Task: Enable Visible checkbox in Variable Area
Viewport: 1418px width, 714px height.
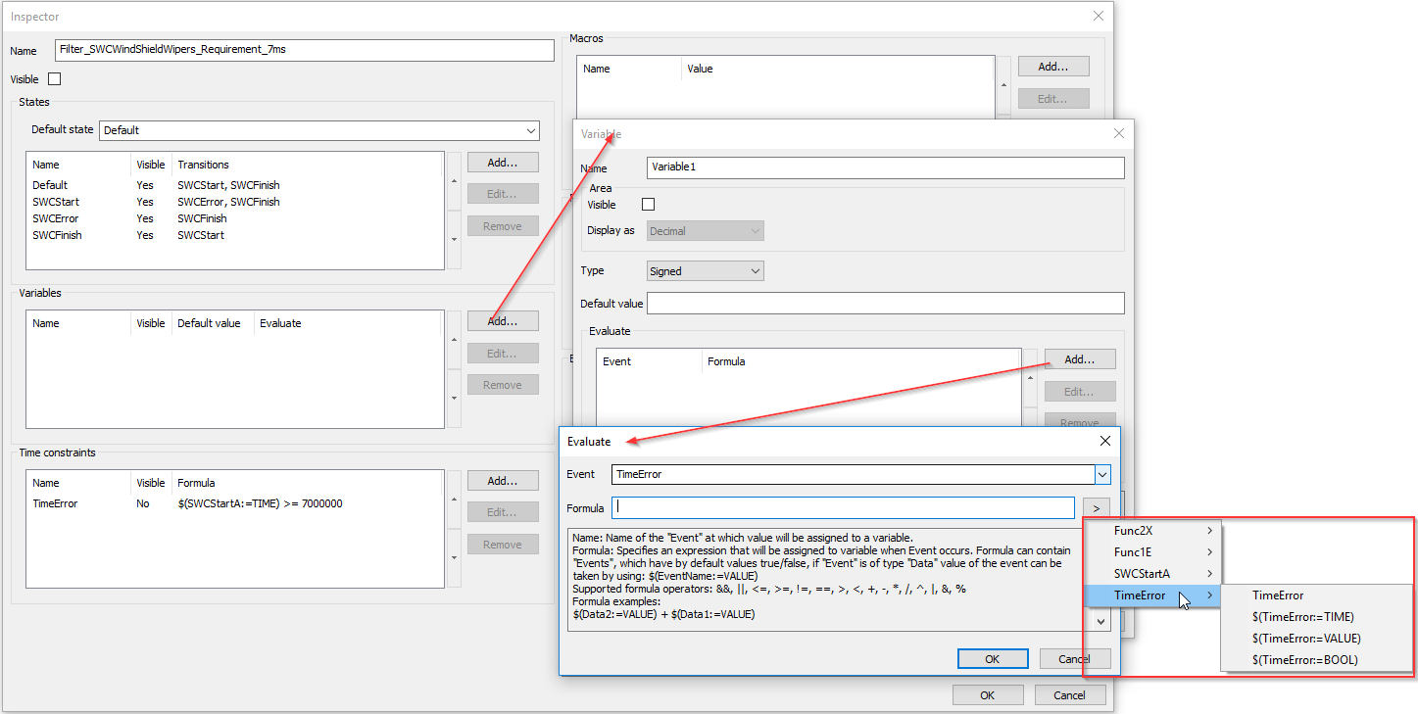Action: pos(648,205)
